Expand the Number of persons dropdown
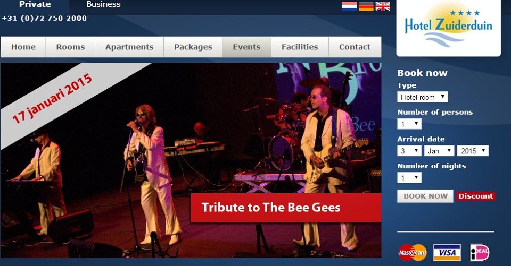This screenshot has width=511, height=266. click(x=409, y=124)
